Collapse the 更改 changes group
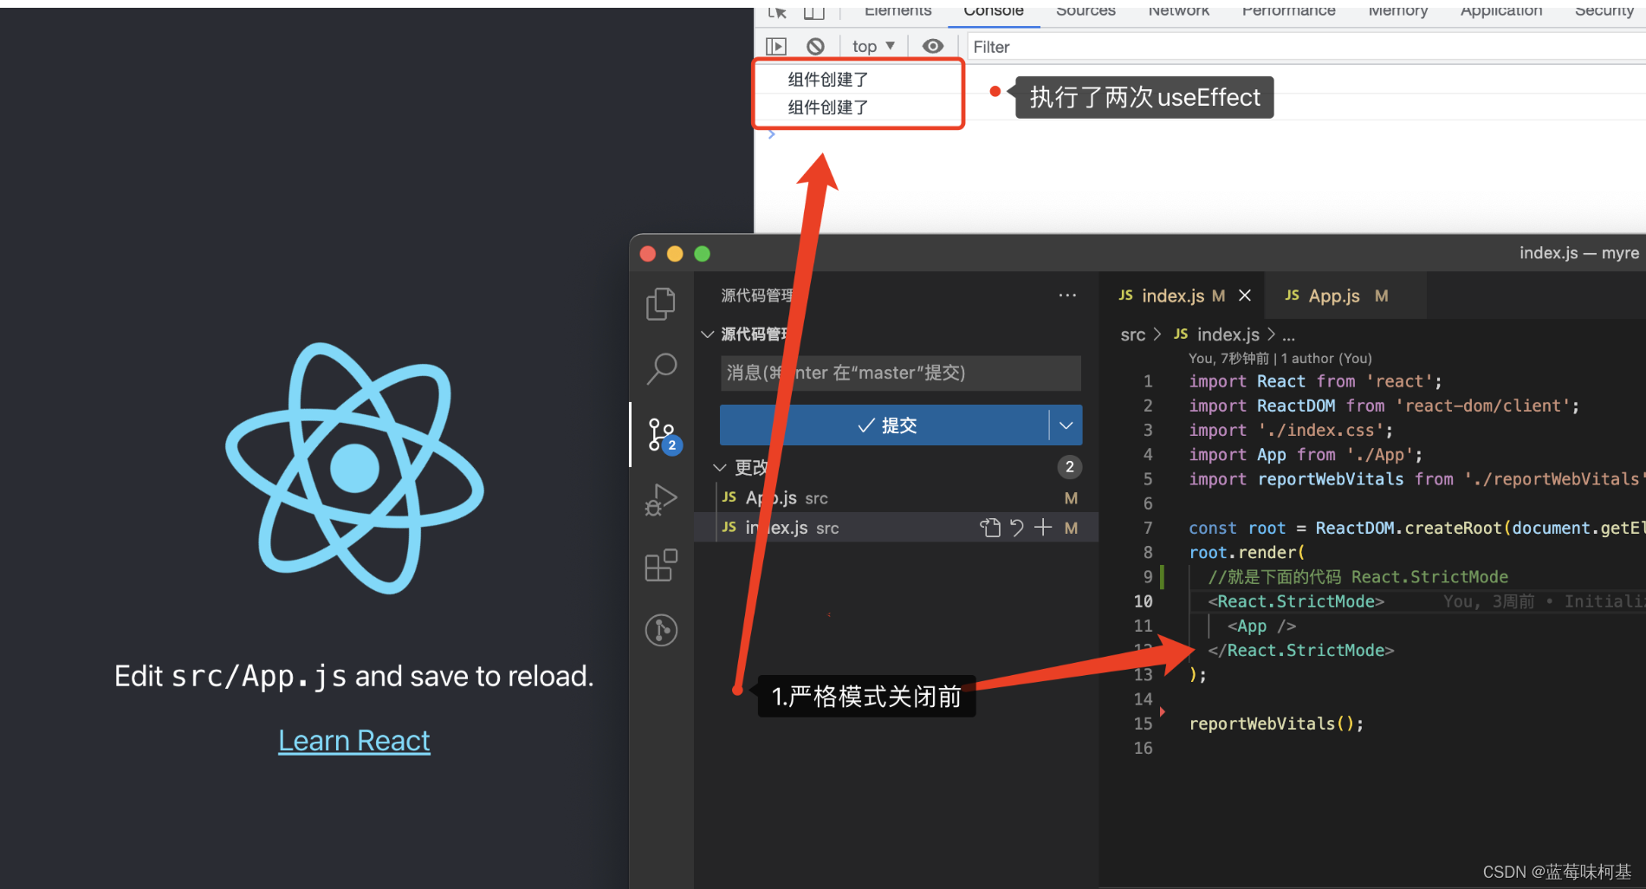 (x=720, y=467)
